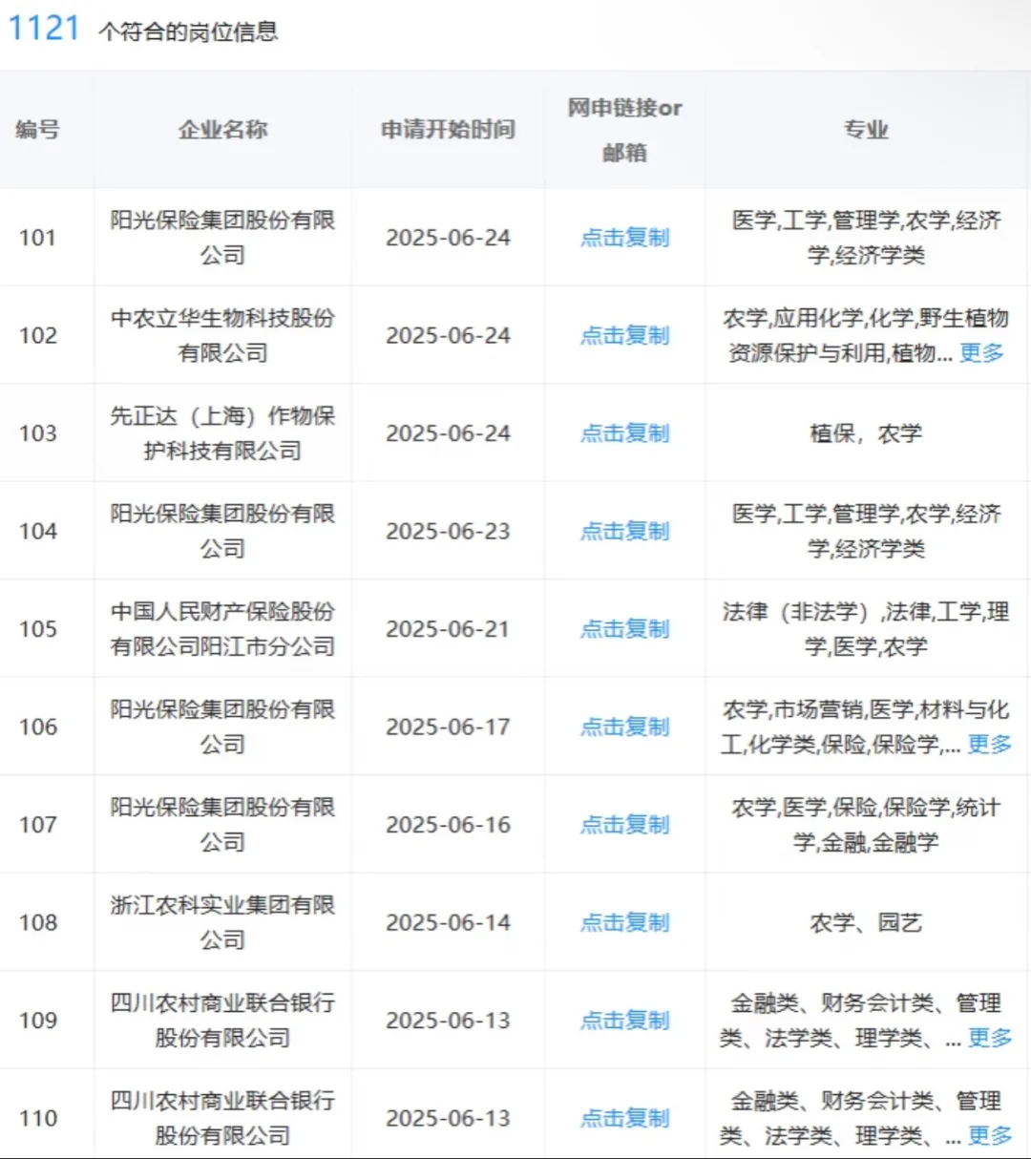The image size is (1031, 1159).
Task: Select company name in row 101
Action: point(223,238)
